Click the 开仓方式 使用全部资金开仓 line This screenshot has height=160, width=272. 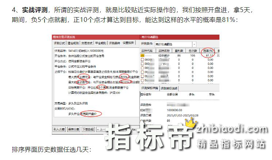click(72, 61)
